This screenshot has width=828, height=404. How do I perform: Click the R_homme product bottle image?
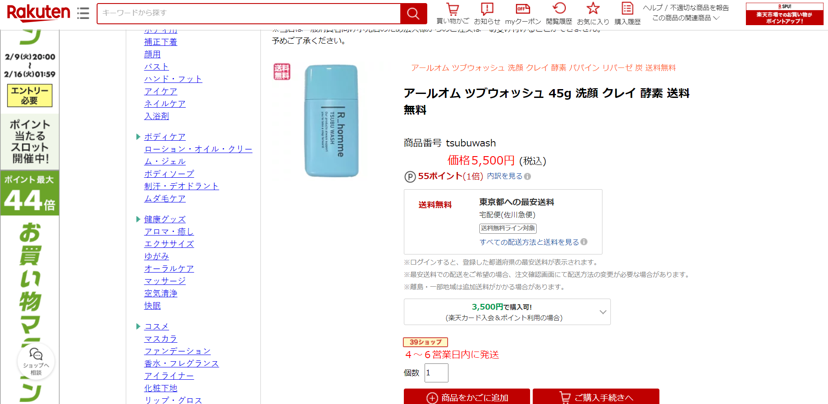(x=331, y=121)
